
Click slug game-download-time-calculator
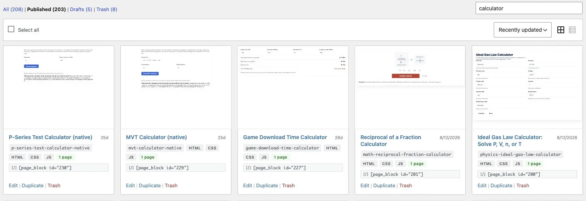(x=282, y=148)
